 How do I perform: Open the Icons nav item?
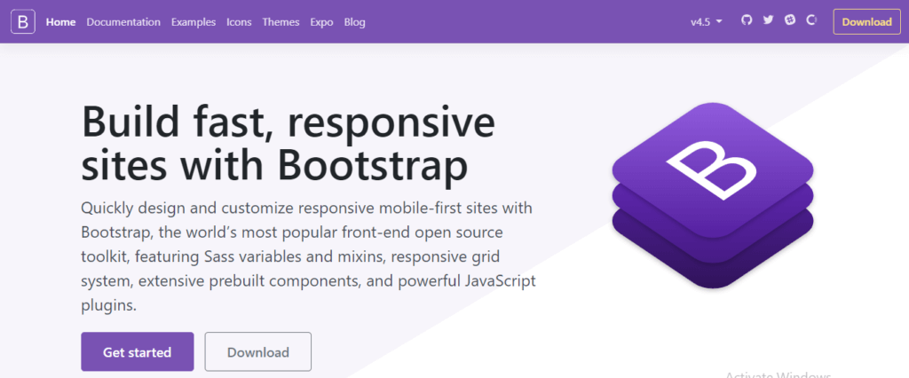pyautogui.click(x=239, y=22)
